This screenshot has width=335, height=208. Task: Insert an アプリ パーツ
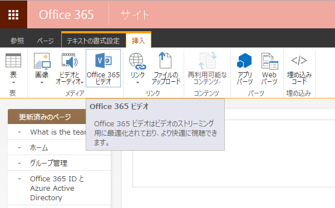pyautogui.click(x=244, y=68)
